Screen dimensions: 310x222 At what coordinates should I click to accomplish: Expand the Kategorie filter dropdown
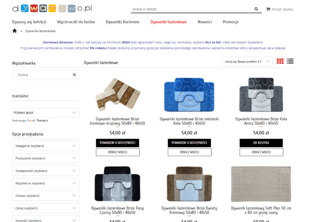[45, 146]
